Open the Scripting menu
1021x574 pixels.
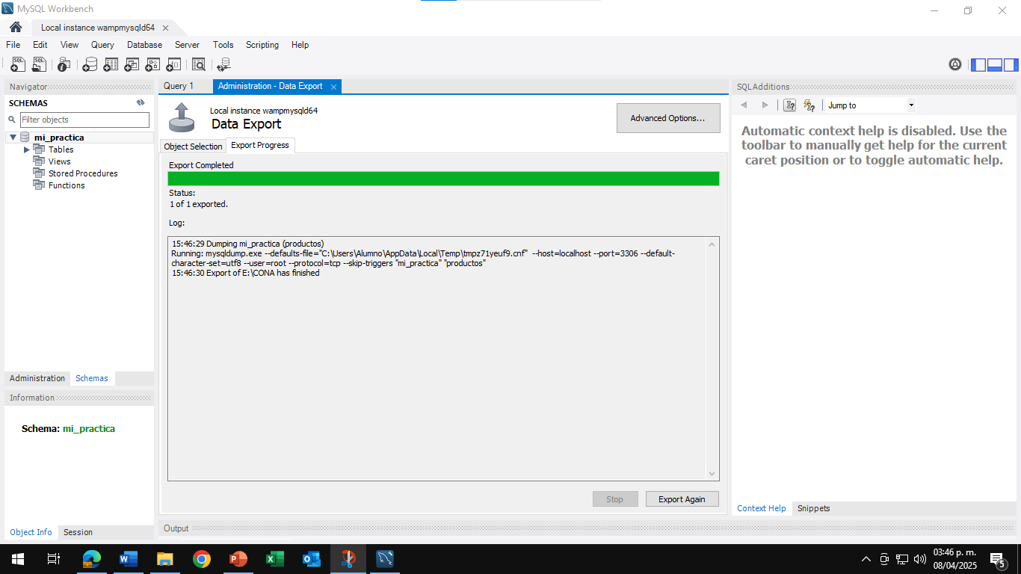(x=262, y=45)
